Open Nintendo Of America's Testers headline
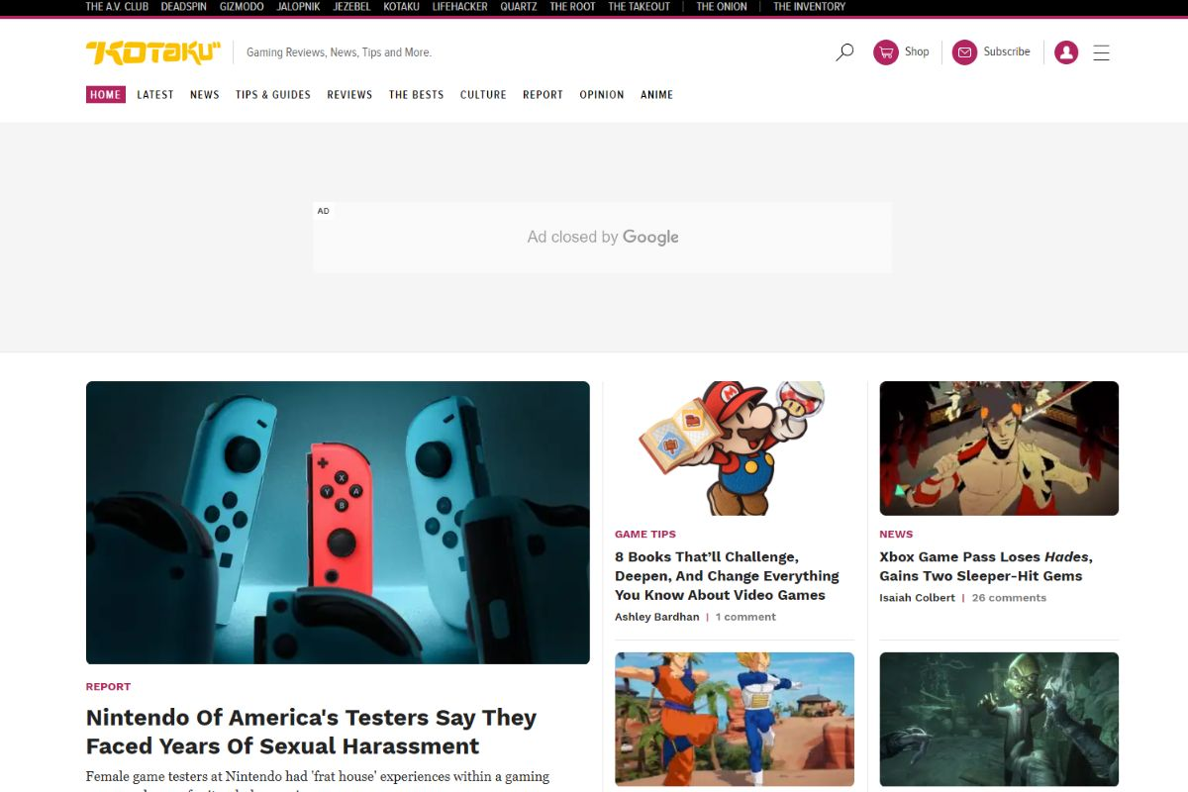 (x=312, y=732)
